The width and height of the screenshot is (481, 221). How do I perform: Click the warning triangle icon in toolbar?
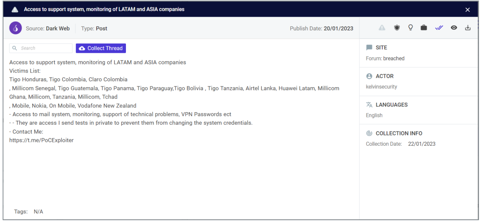click(382, 28)
